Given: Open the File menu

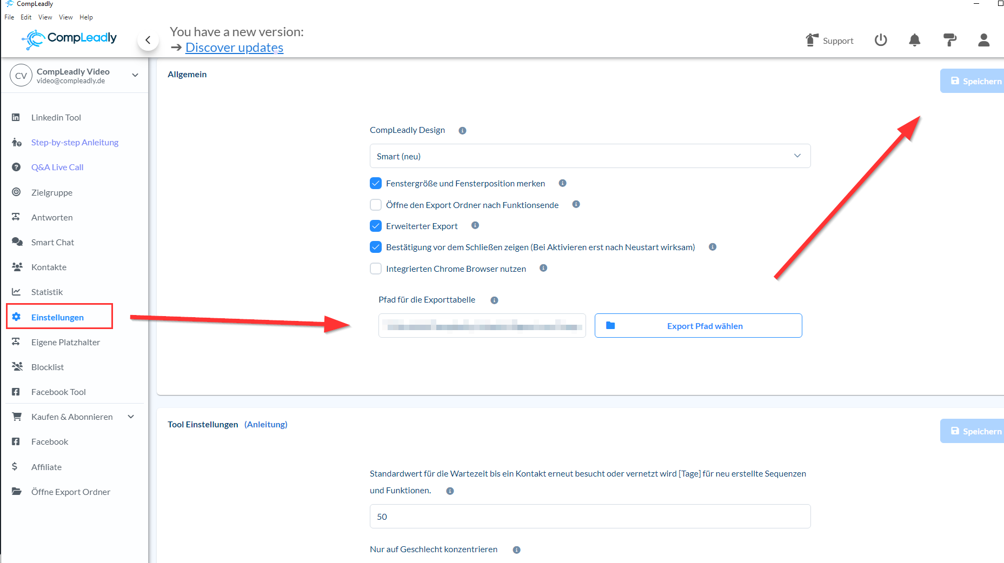Looking at the screenshot, I should click(x=9, y=17).
